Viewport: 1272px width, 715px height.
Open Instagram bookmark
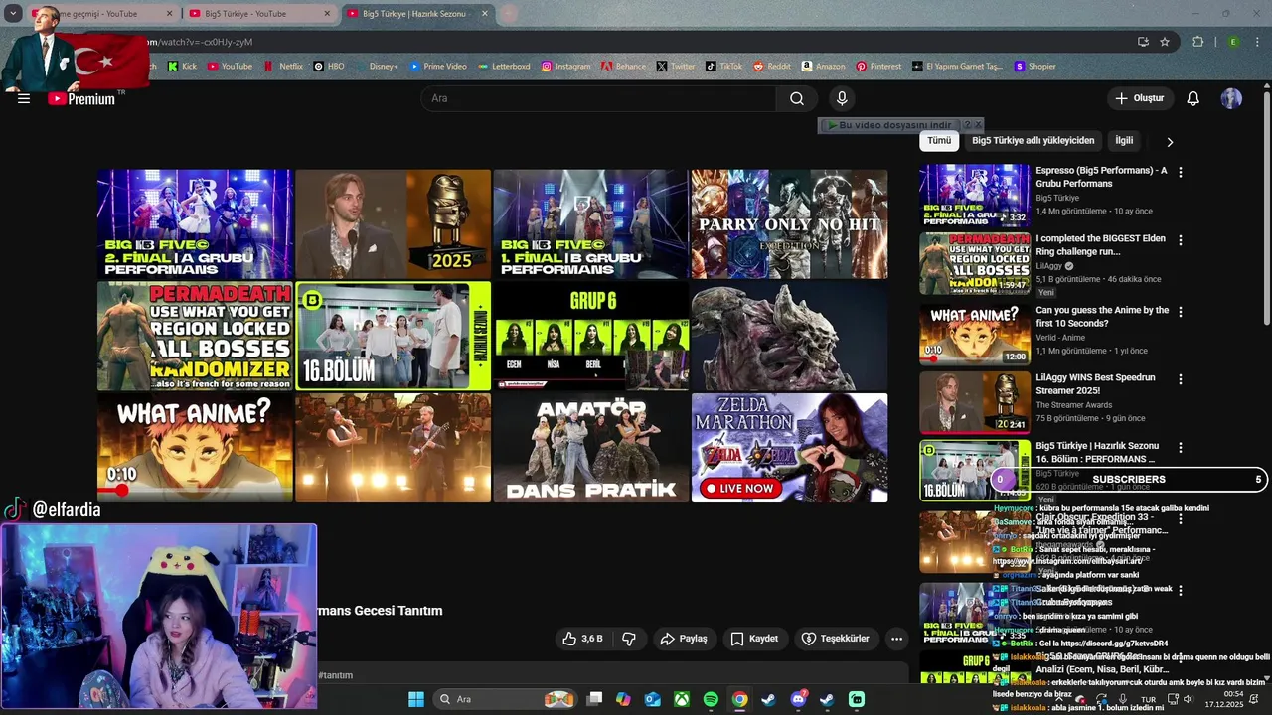(565, 67)
